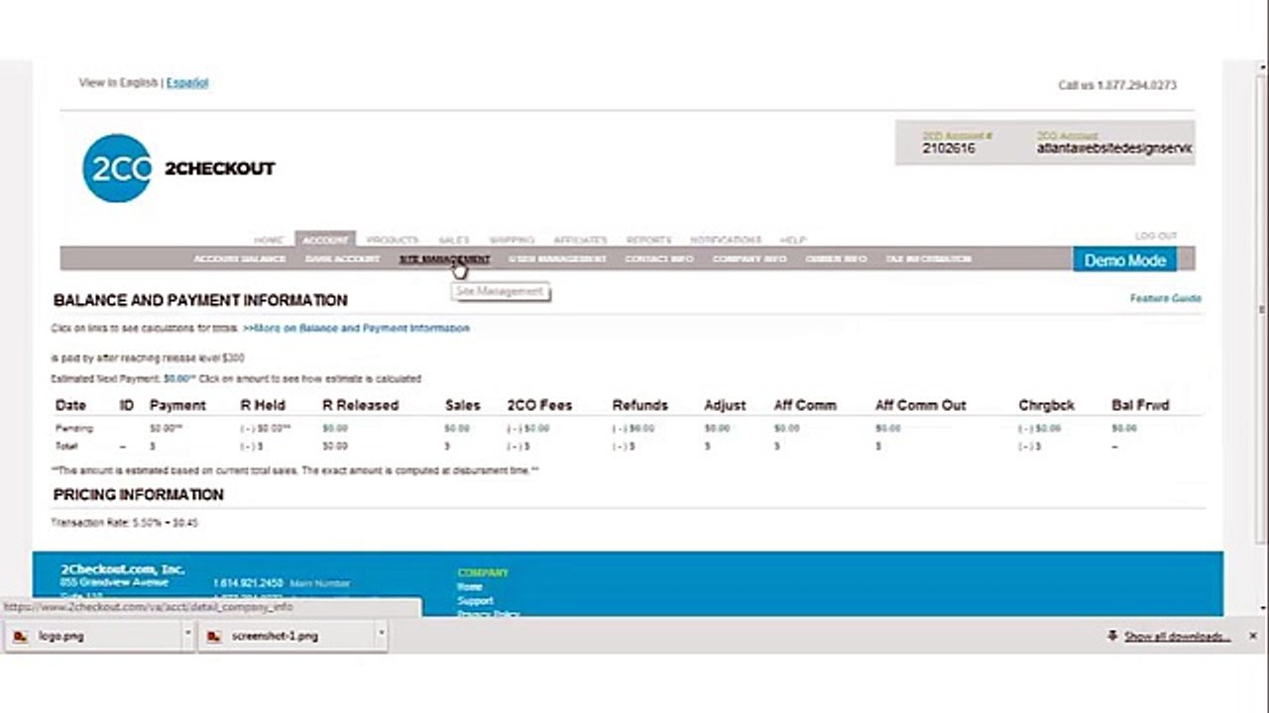Image resolution: width=1269 pixels, height=713 pixels.
Task: Open the Shipping main menu item
Action: click(512, 240)
